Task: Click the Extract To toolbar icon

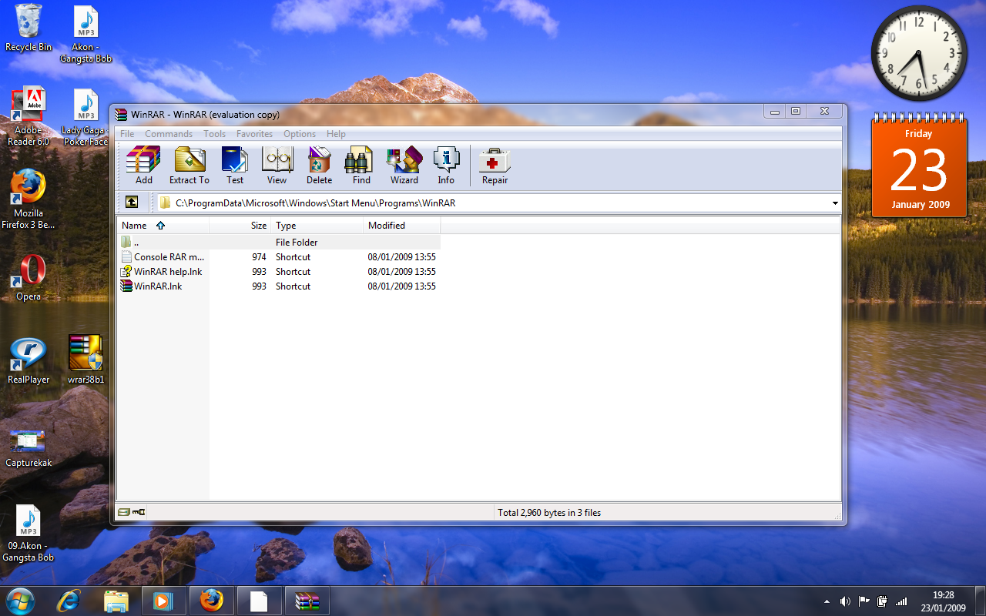Action: 189,166
